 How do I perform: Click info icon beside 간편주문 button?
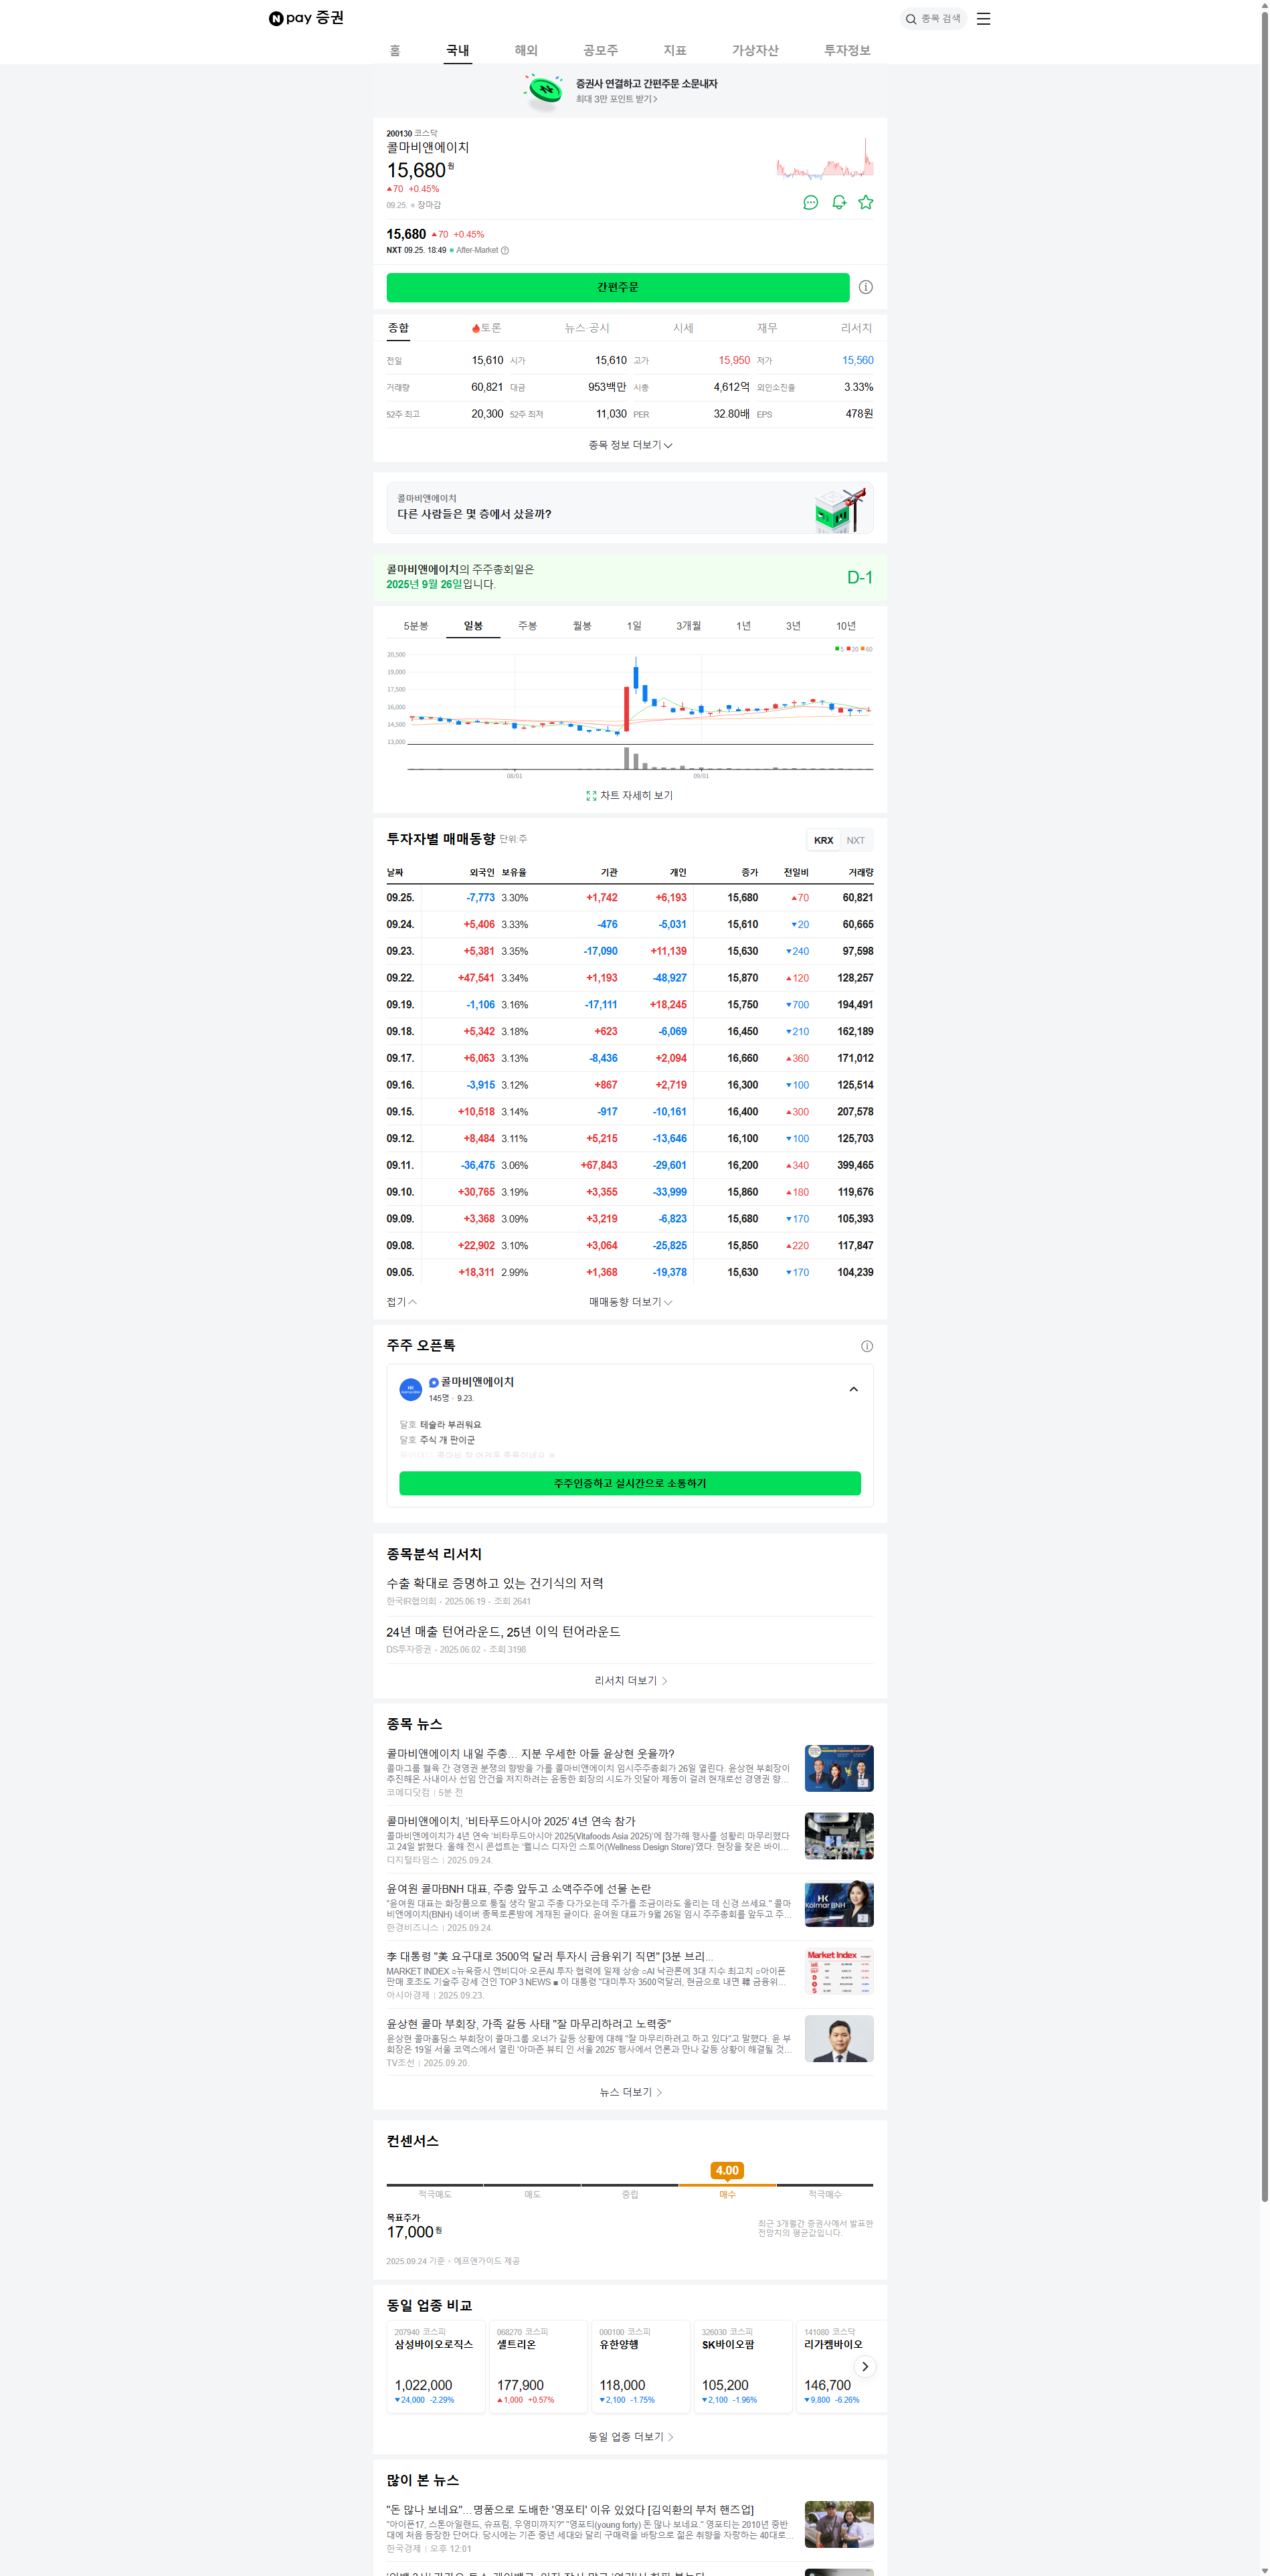[866, 287]
